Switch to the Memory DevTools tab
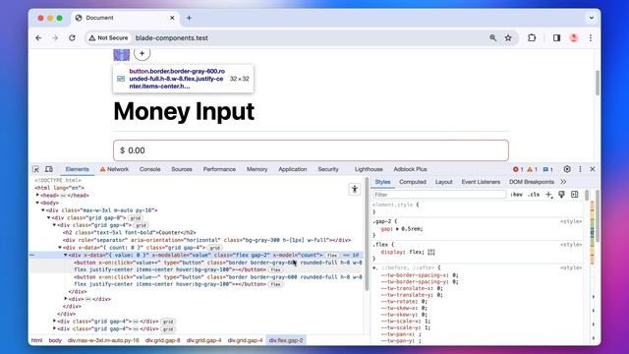This screenshot has height=354, width=629. 257,169
